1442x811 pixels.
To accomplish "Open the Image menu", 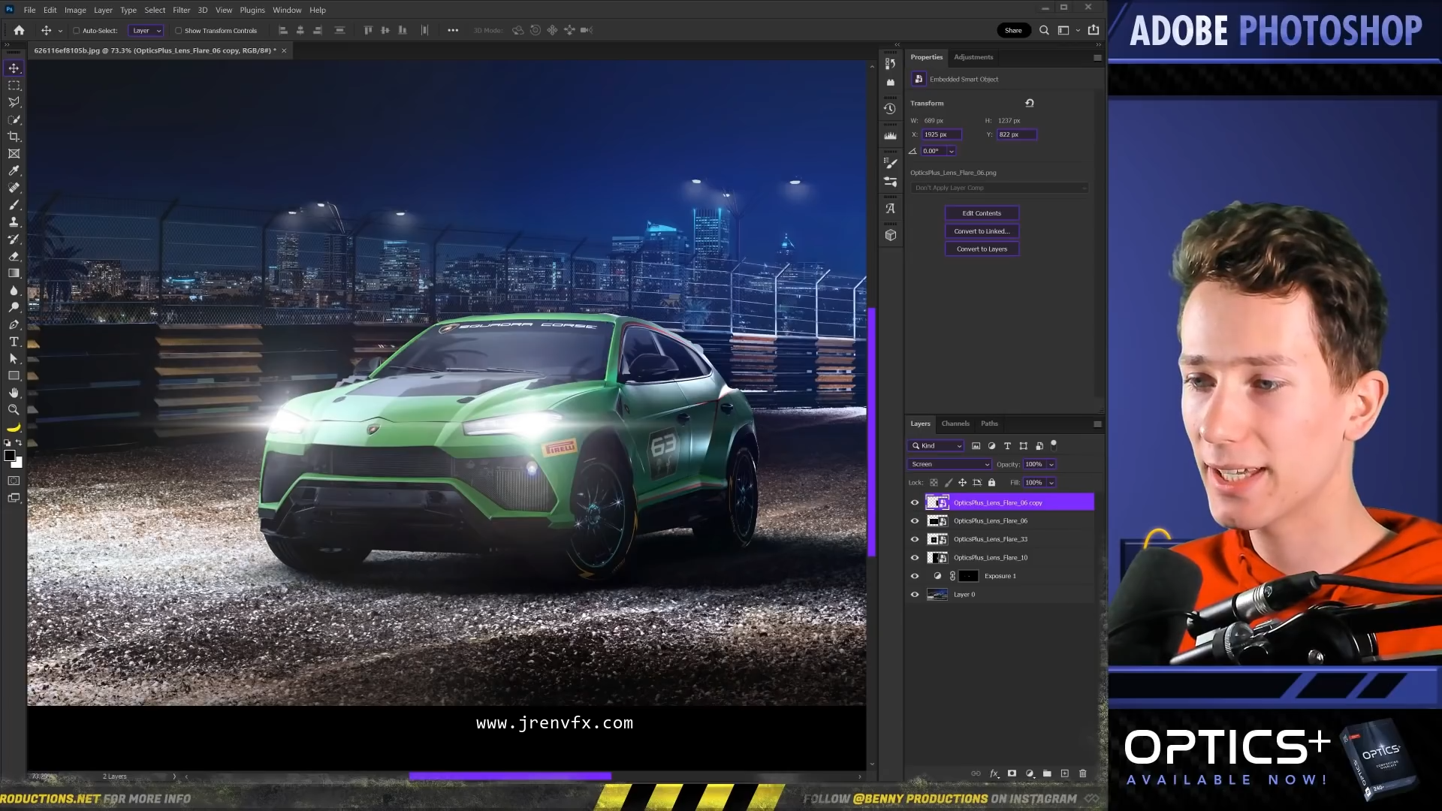I will click(x=75, y=10).
